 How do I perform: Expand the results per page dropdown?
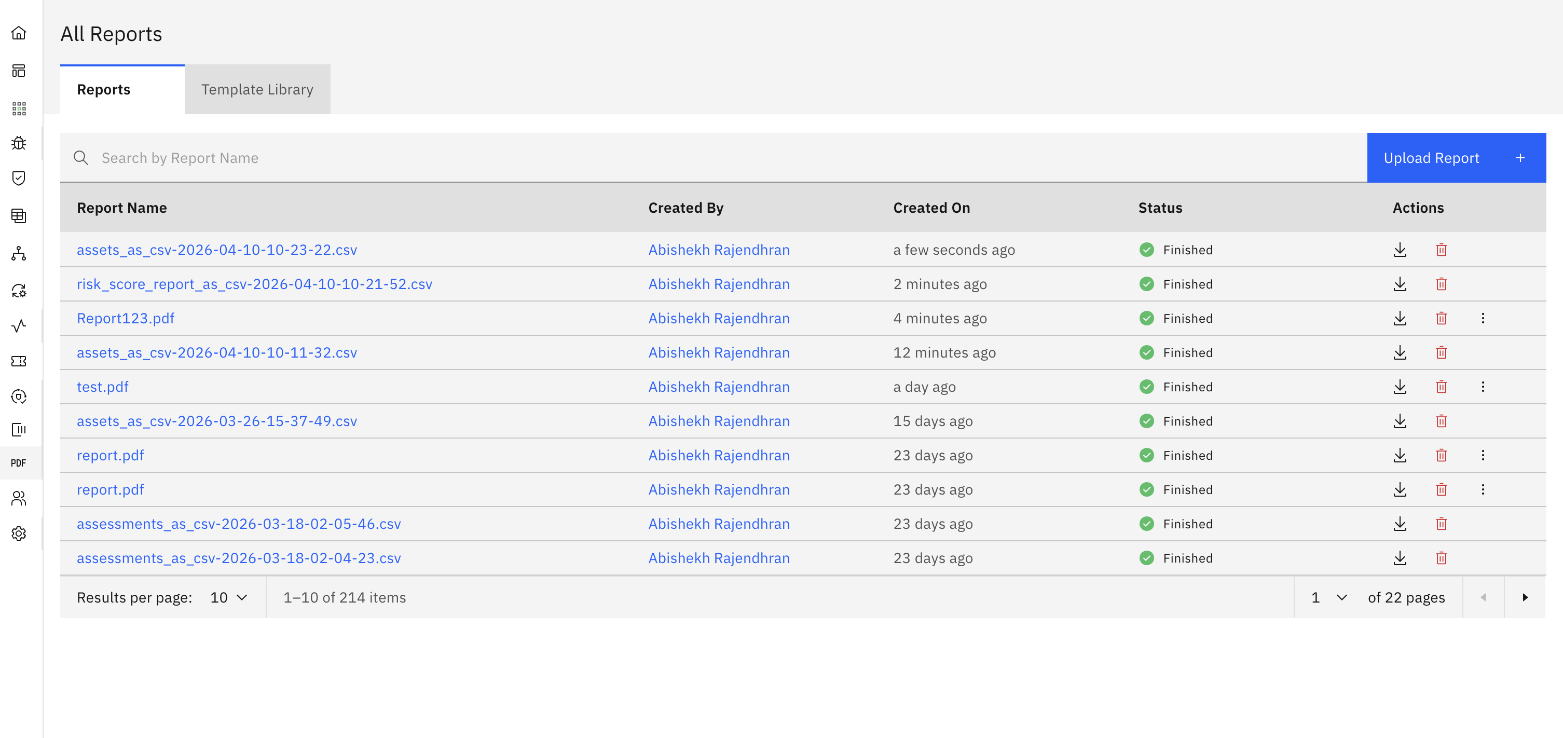(229, 597)
